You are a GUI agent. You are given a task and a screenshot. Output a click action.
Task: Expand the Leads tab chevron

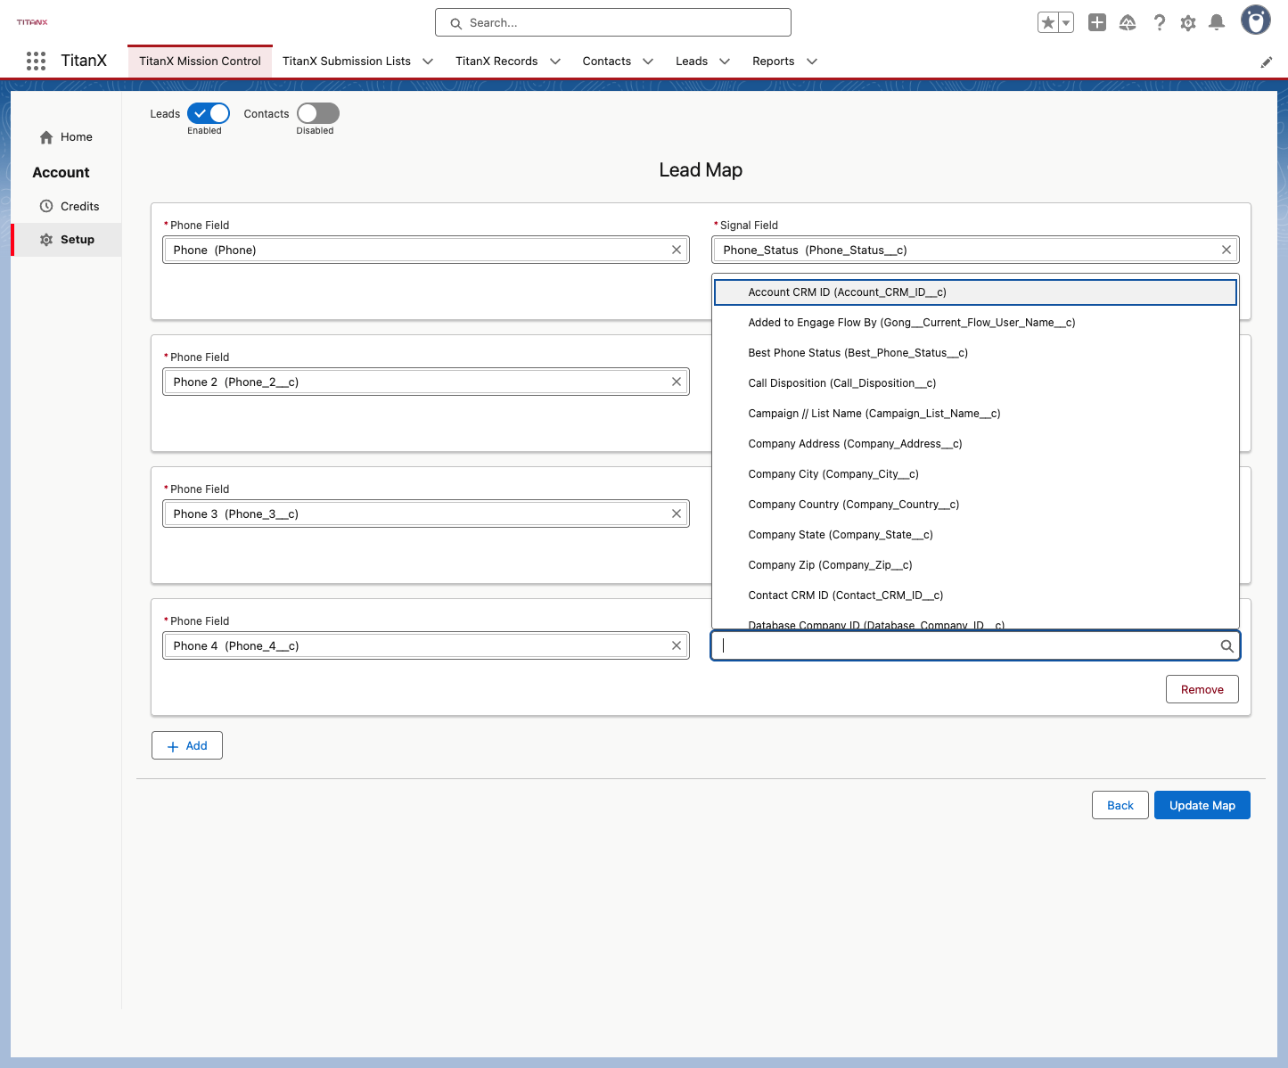pos(725,62)
